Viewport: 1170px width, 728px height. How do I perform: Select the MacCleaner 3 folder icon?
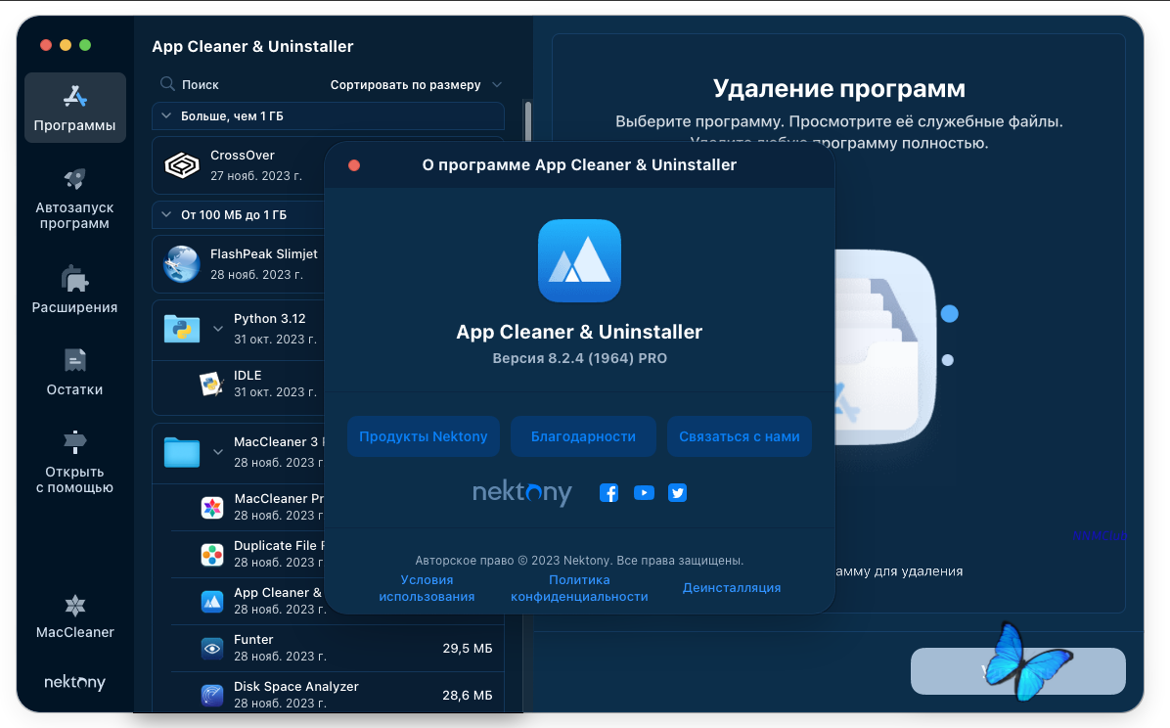click(x=182, y=452)
